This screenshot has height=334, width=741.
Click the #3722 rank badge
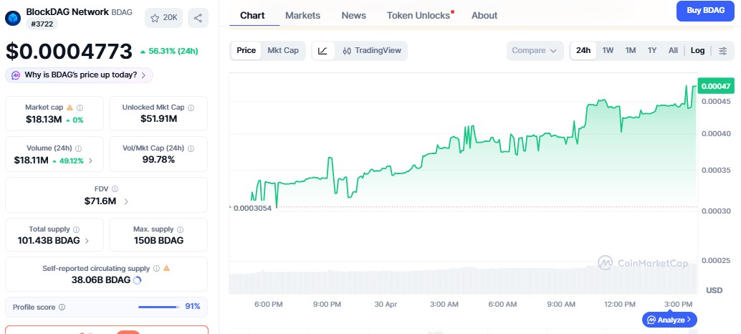click(42, 24)
